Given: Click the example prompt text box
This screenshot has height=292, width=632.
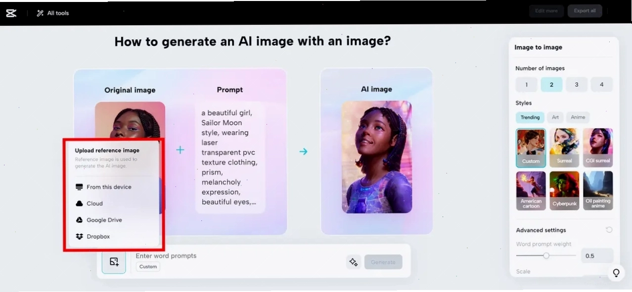Looking at the screenshot, I should [230, 157].
